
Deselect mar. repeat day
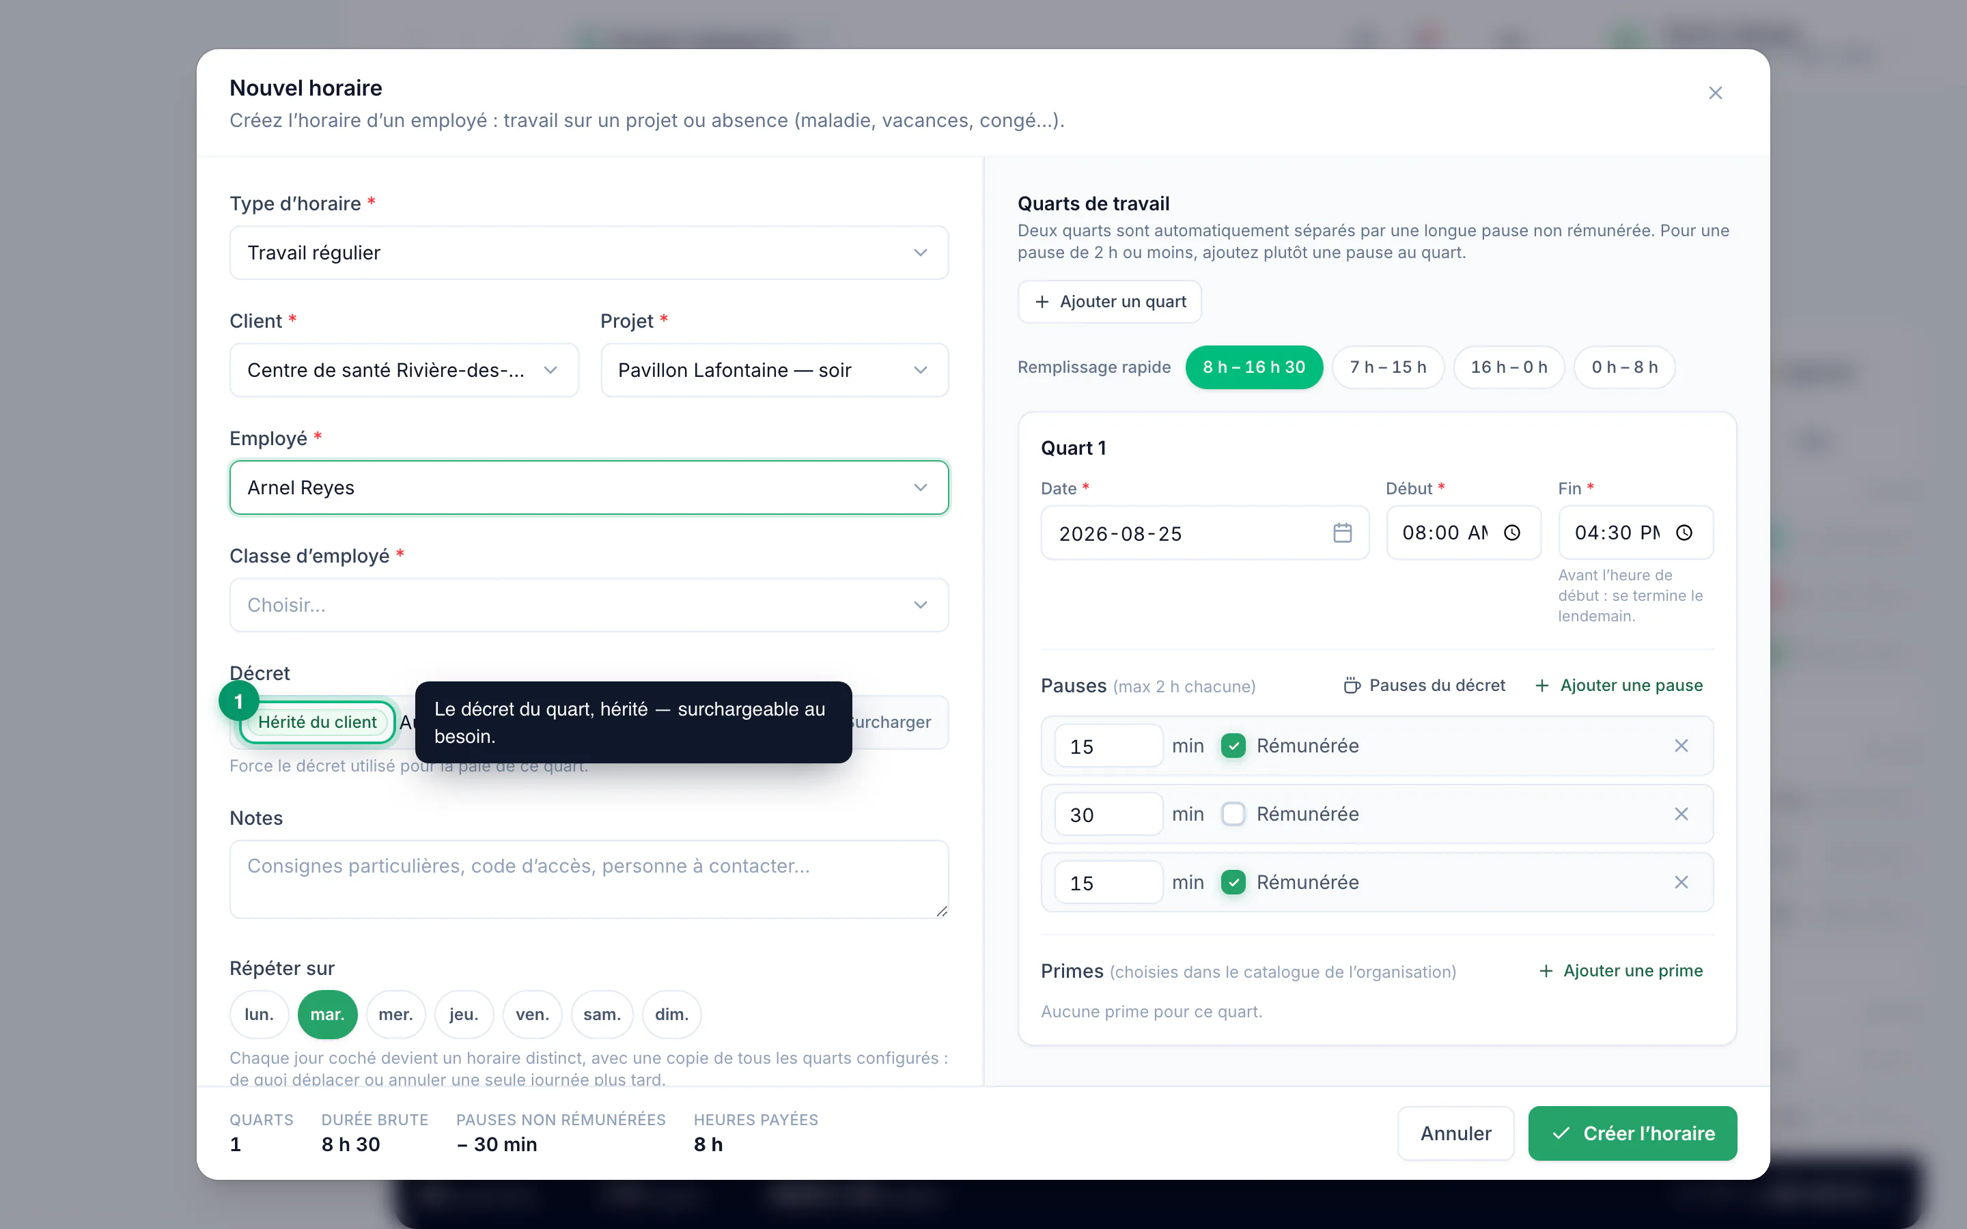[x=328, y=1015]
